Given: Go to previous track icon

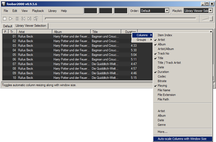Looking at the screenshot, I should pyautogui.click(x=23, y=19).
